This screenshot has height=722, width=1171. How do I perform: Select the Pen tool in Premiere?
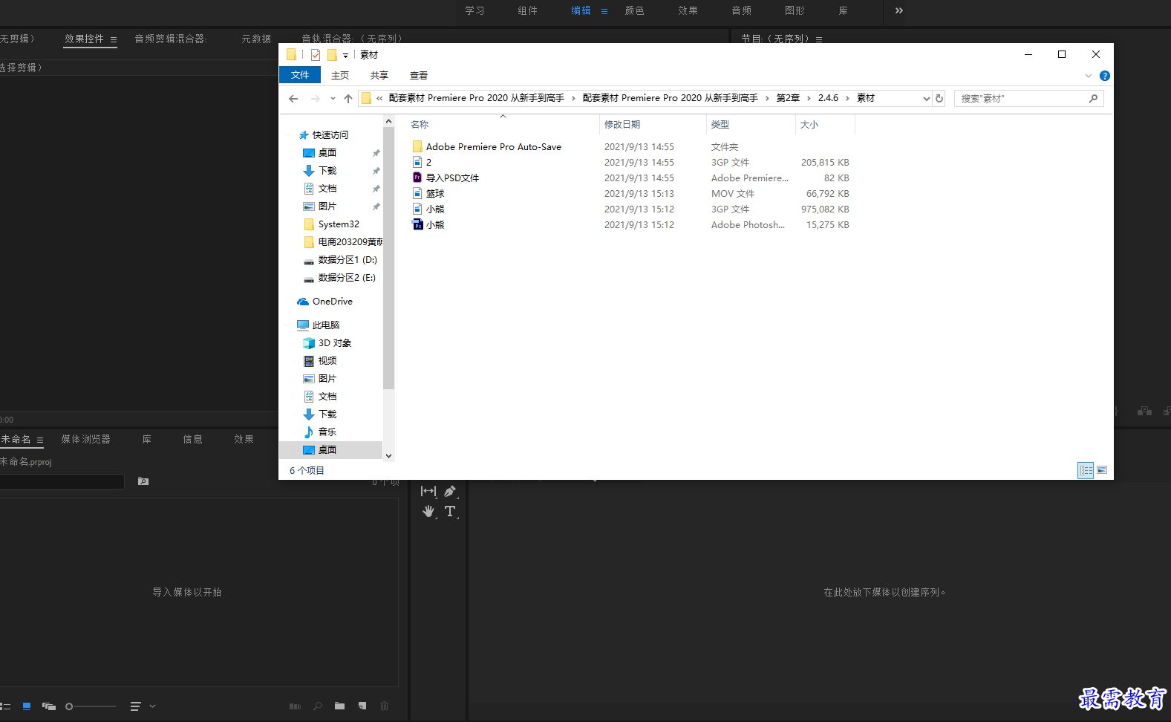click(x=450, y=491)
